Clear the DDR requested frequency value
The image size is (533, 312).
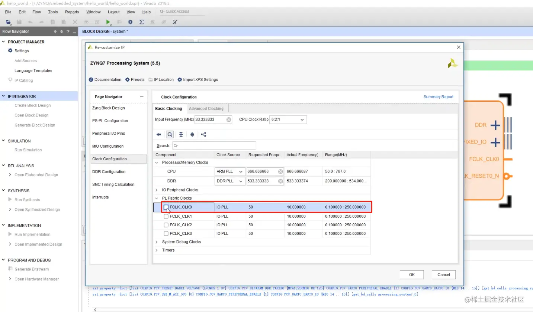pyautogui.click(x=280, y=181)
